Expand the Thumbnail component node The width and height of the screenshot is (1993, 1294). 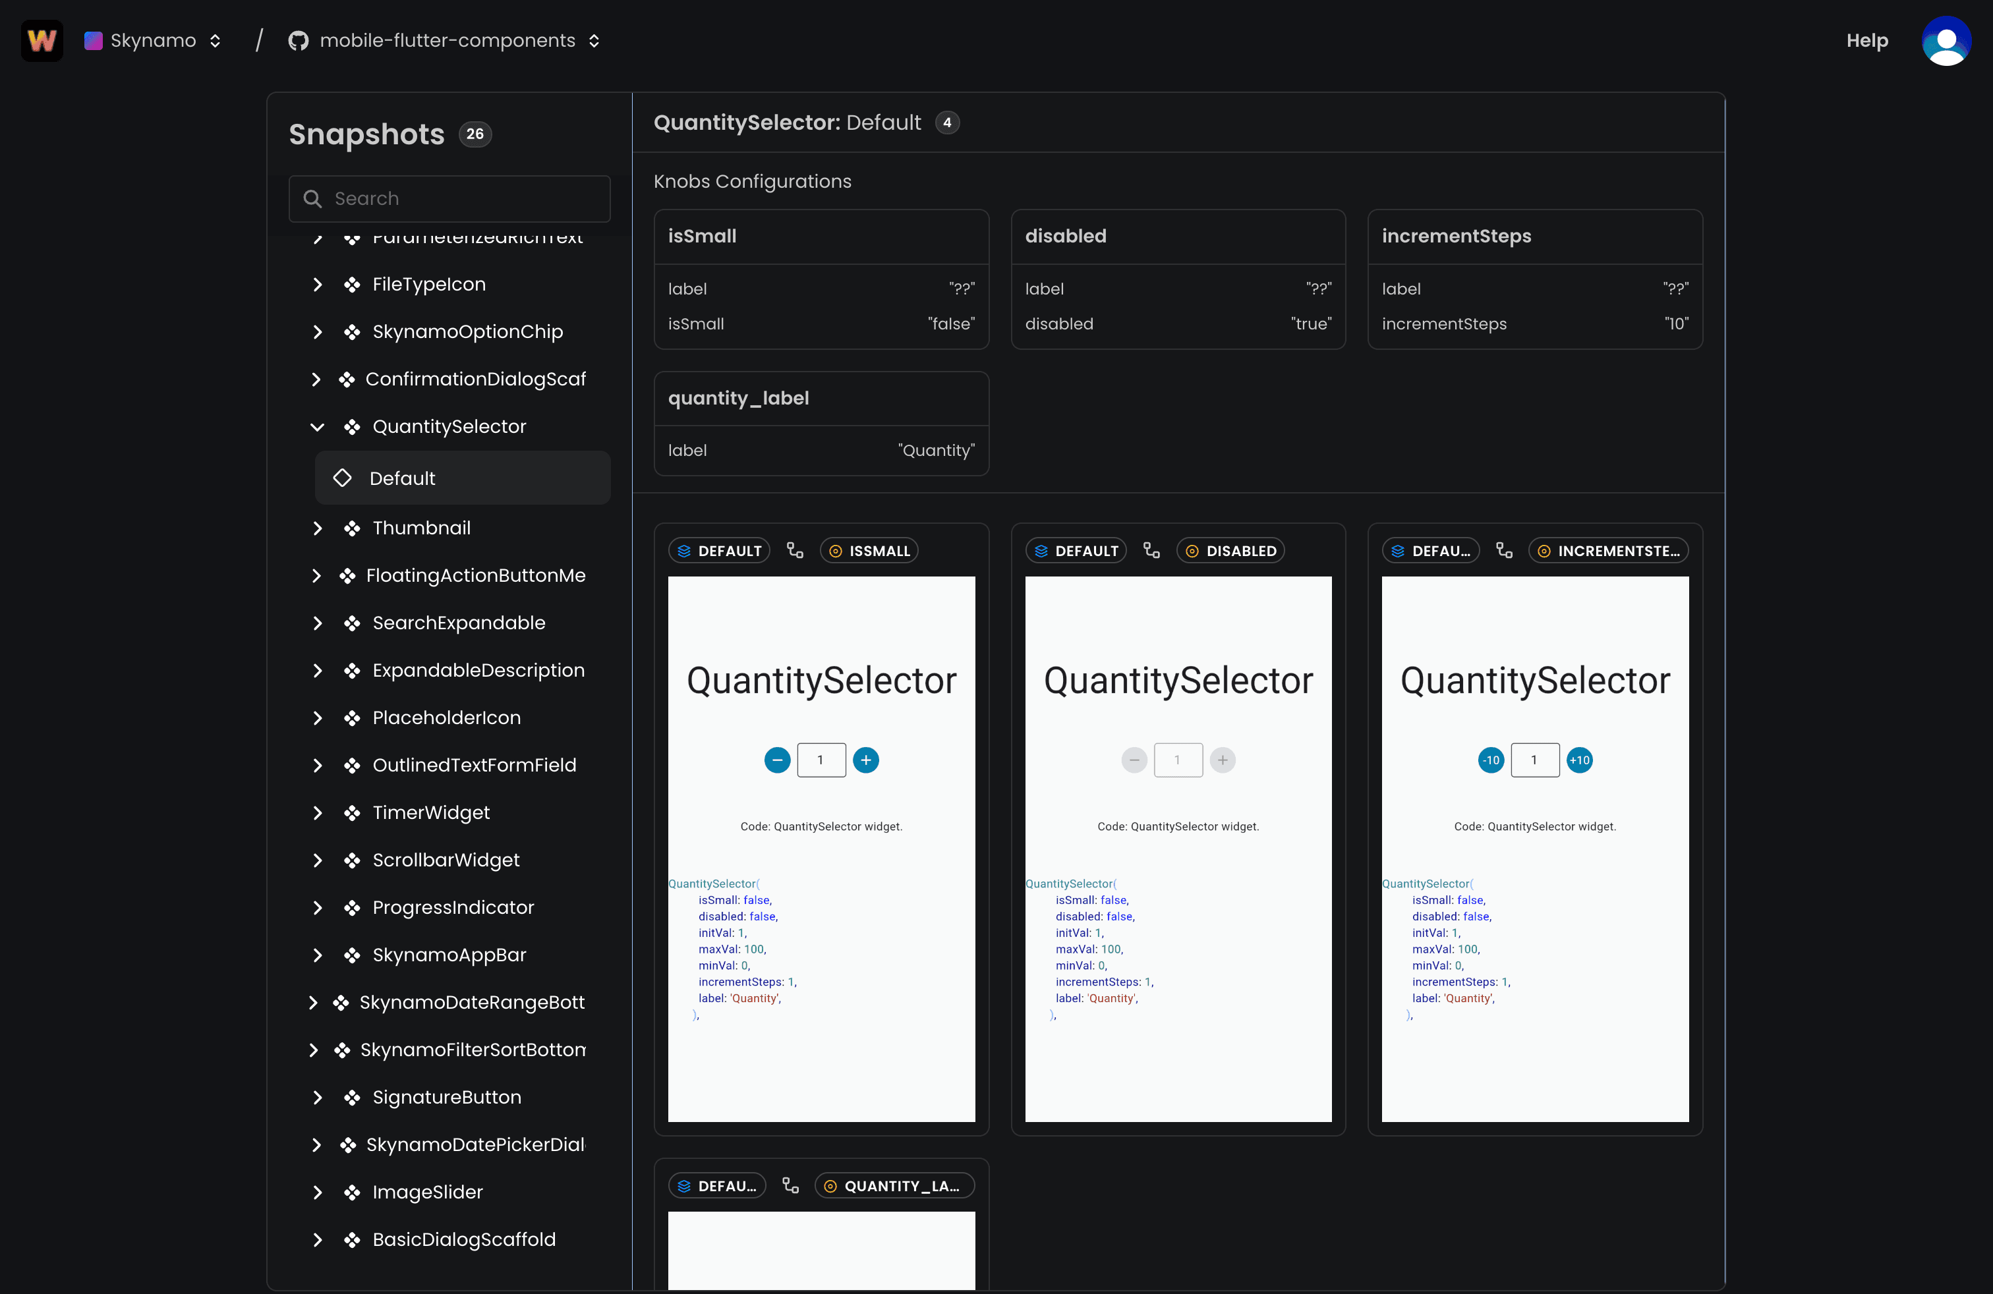316,528
